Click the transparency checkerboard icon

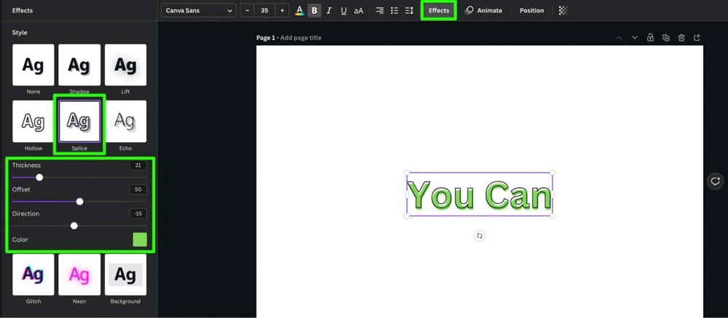coord(563,11)
